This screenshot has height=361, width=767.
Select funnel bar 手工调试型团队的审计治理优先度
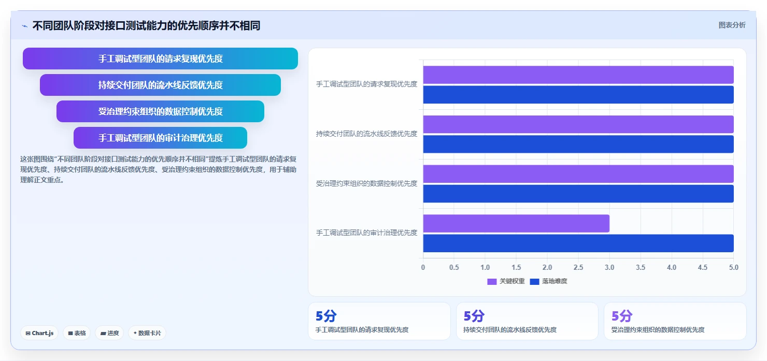[x=160, y=138]
